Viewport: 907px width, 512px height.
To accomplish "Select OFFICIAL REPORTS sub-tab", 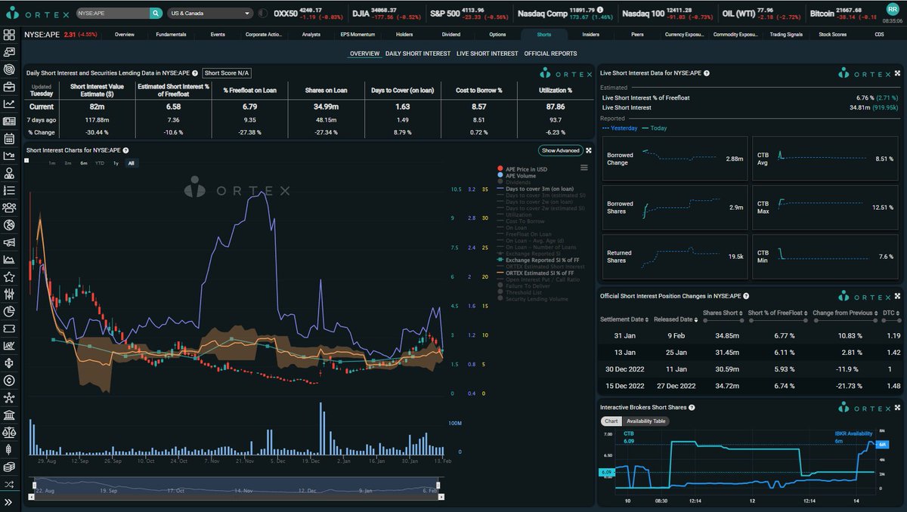I will point(550,54).
